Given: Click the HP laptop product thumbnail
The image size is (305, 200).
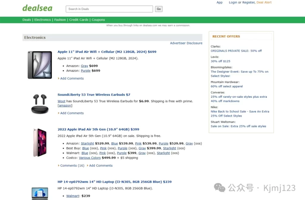Looking at the screenshot, I should pos(40,193).
